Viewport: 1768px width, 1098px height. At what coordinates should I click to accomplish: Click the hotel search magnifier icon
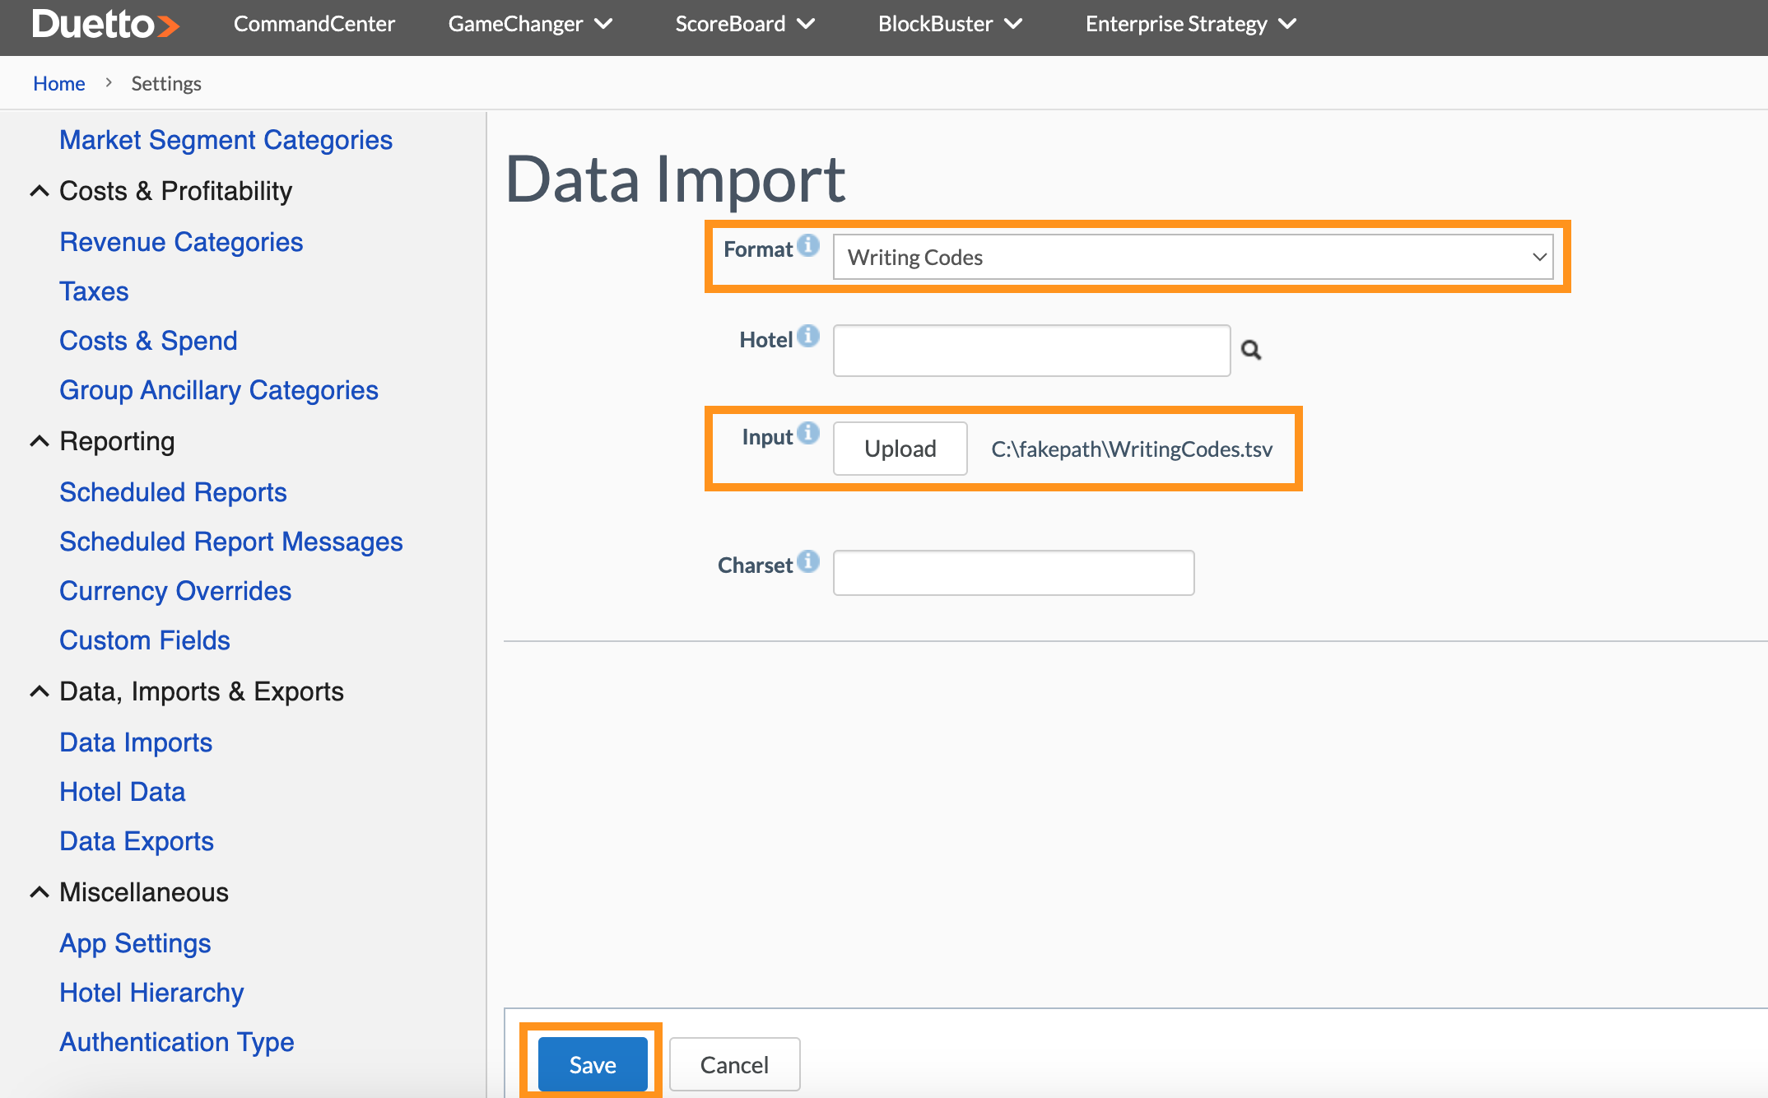pyautogui.click(x=1250, y=351)
